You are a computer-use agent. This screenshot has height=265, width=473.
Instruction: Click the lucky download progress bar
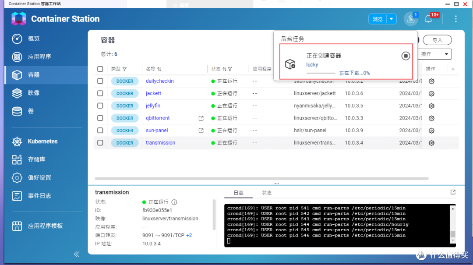click(x=321, y=73)
